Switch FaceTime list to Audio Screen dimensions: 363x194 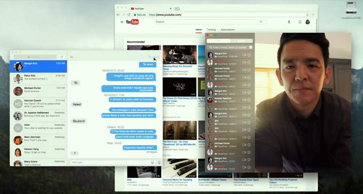click(241, 41)
